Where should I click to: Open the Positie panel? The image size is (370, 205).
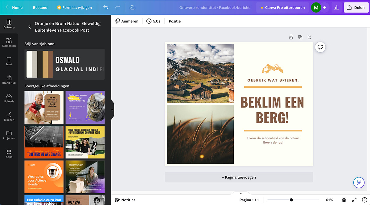[175, 21]
